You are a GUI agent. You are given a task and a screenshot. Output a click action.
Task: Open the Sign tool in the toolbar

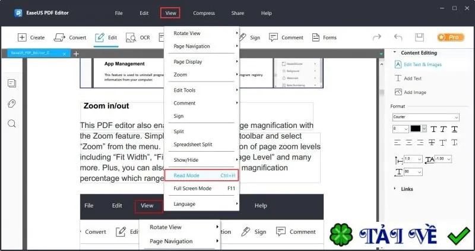(250, 37)
